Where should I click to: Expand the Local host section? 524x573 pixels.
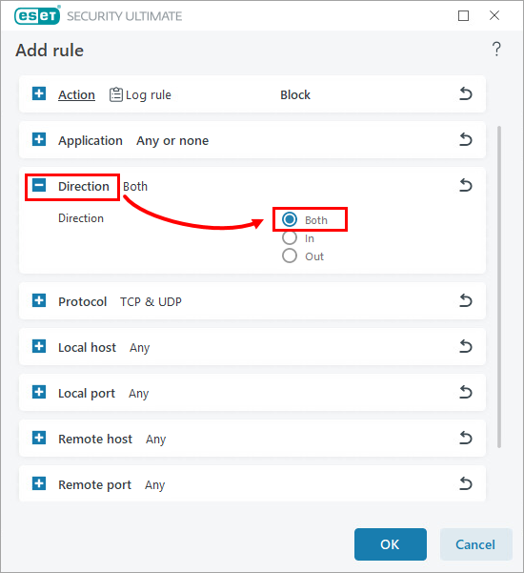pos(39,346)
